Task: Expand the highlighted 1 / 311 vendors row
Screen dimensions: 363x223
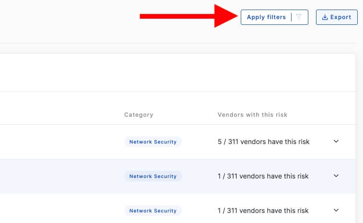Action: pyautogui.click(x=336, y=176)
